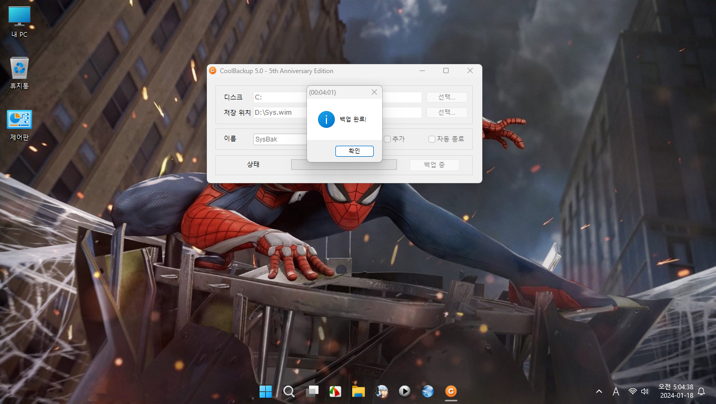Click the 상태 label

pyautogui.click(x=253, y=164)
